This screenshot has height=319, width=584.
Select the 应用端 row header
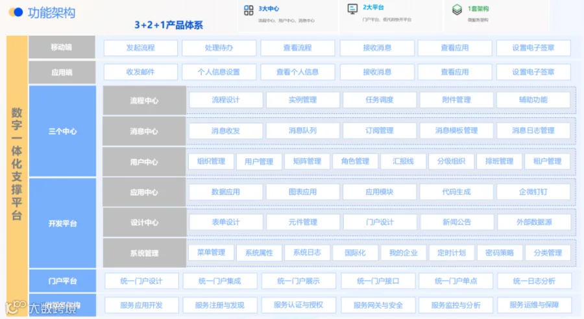62,72
